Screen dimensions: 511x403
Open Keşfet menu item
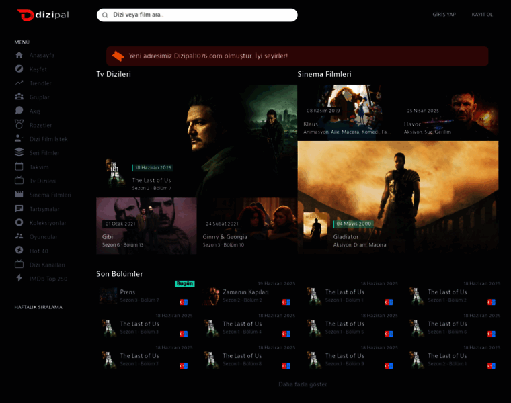click(38, 69)
